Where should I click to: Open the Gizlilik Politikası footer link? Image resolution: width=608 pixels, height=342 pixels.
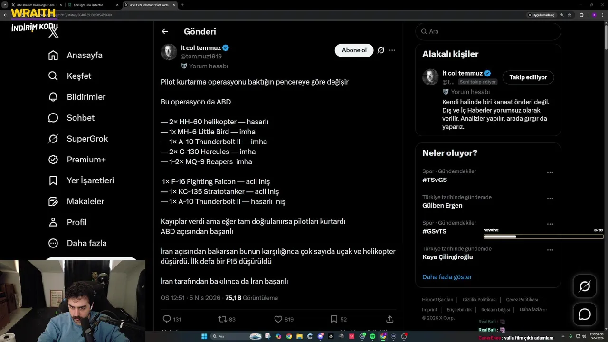(479, 300)
